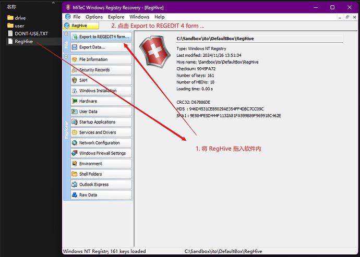Click the SAM shield icon
The height and width of the screenshot is (257, 360).
pos(75,80)
